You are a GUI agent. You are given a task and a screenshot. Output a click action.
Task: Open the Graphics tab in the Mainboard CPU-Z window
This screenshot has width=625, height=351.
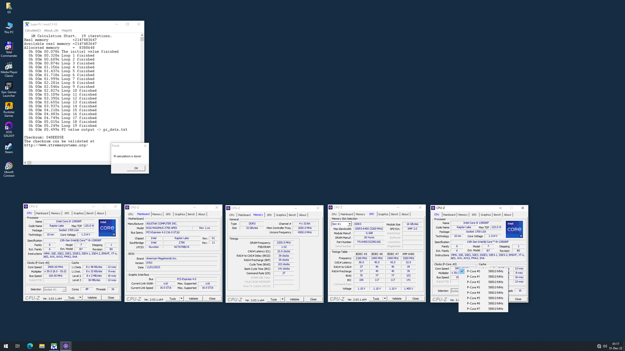[x=180, y=214]
